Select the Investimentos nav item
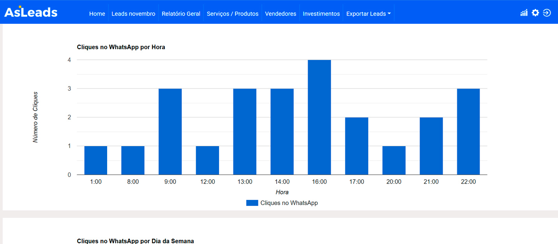Image resolution: width=558 pixels, height=244 pixels. (321, 14)
